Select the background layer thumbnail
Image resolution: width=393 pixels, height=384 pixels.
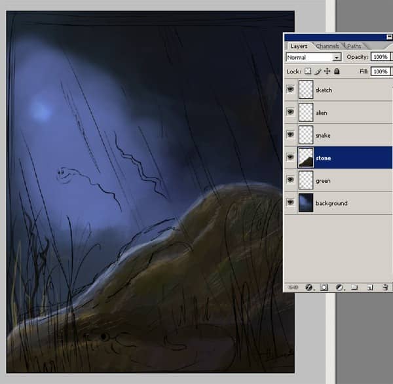coord(306,202)
